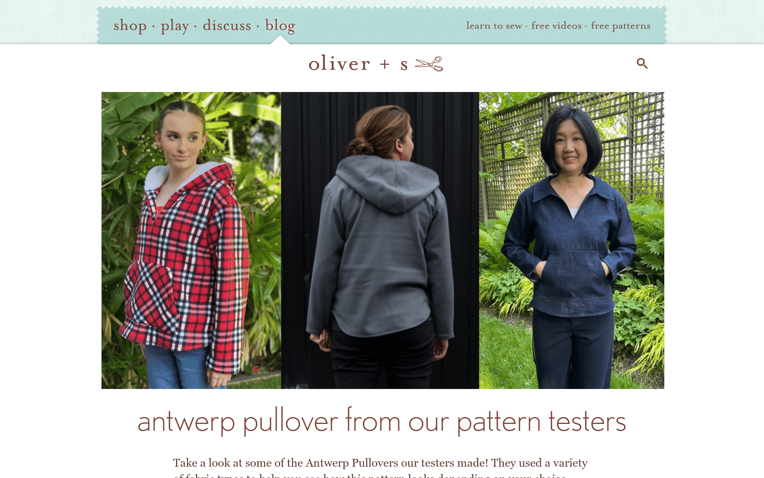The image size is (764, 478).
Task: Click the word oliver in logo
Action: [x=339, y=63]
